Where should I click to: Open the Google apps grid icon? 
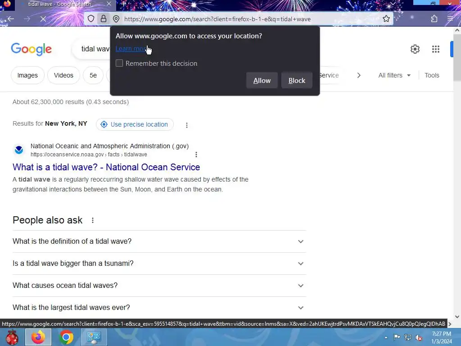point(436,49)
